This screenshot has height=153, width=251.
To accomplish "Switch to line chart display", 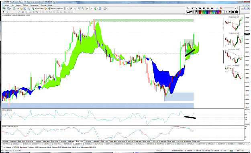I will tap(75, 8).
